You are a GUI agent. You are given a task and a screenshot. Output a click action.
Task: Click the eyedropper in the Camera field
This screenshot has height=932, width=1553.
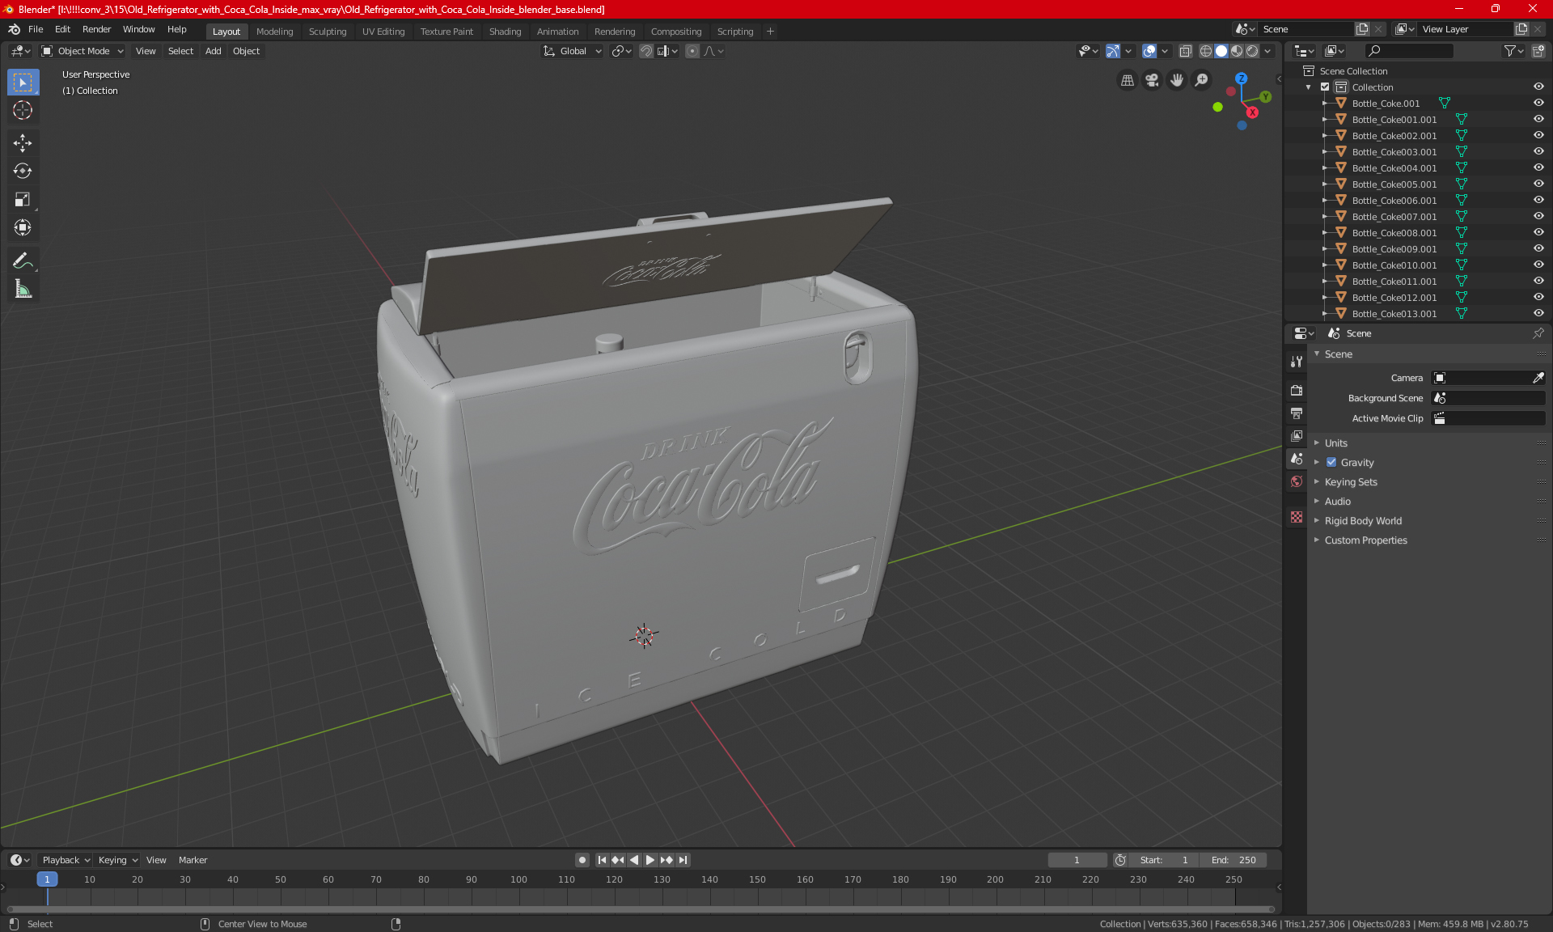click(x=1538, y=378)
